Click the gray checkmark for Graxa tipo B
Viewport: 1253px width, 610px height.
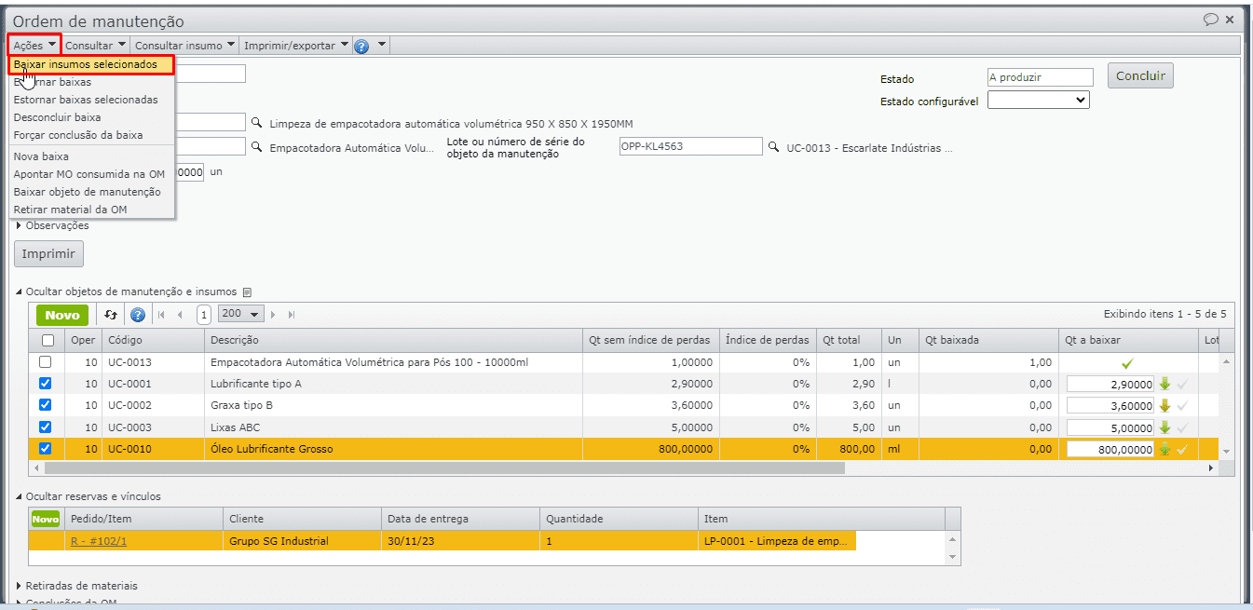click(x=1182, y=405)
